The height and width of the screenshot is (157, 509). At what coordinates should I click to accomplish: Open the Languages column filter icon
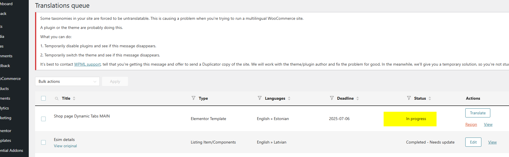pos(260,98)
